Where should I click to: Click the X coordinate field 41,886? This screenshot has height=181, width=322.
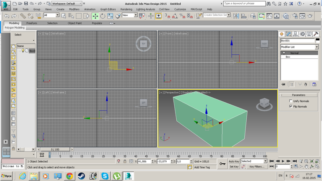[x=144, y=162]
